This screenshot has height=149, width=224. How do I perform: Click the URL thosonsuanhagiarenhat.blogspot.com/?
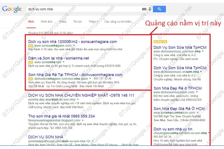pos(54,120)
